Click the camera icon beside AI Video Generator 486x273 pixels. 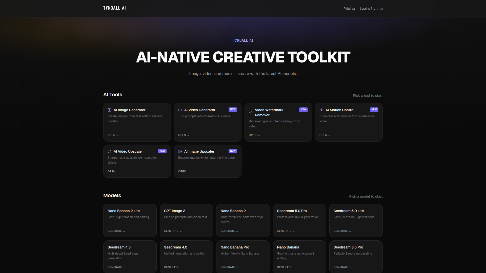[180, 110]
